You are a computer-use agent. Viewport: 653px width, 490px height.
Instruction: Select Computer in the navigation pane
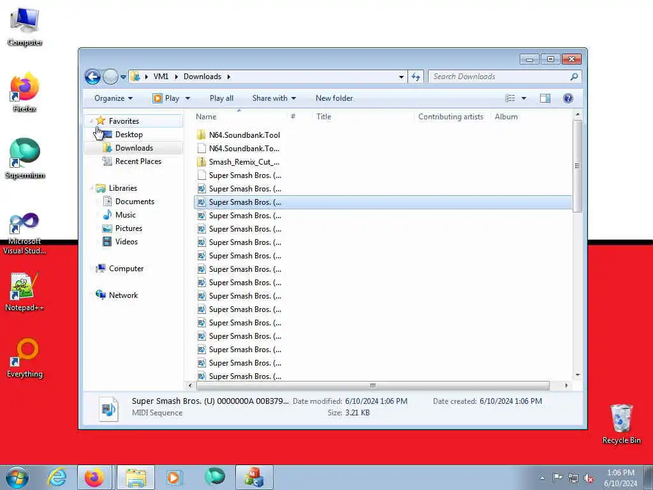126,269
